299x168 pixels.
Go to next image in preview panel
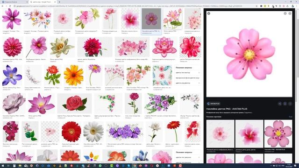(290, 14)
